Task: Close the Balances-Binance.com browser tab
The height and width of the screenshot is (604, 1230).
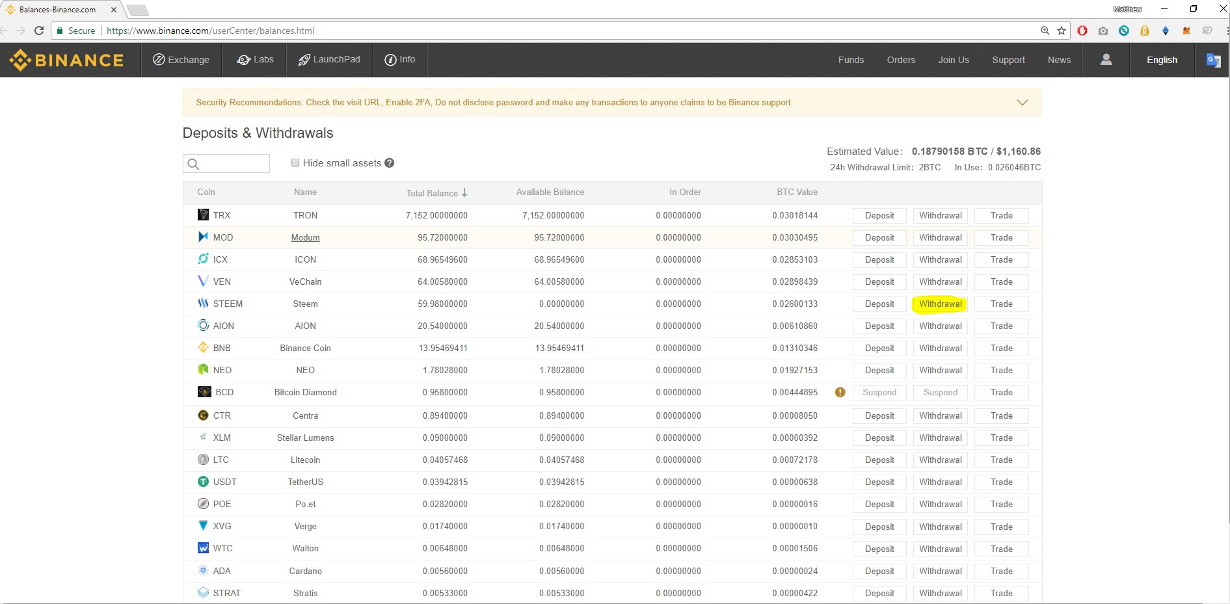Action: pos(114,10)
